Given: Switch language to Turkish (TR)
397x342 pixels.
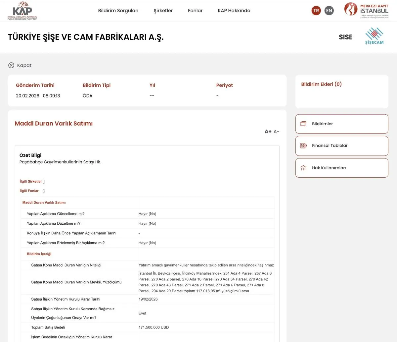Looking at the screenshot, I should [x=316, y=11].
